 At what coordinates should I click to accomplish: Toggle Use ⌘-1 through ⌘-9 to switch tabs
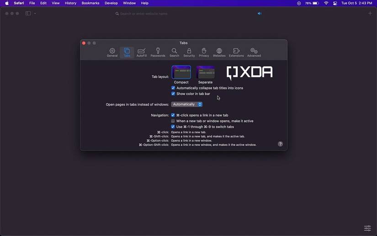click(x=173, y=127)
